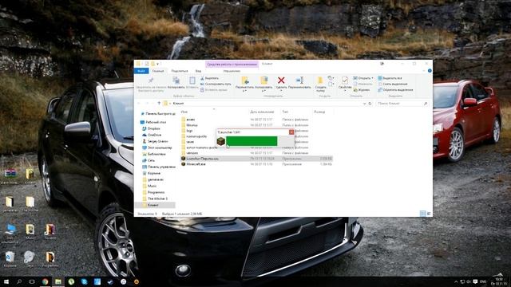
Task: Expand the address bar history dropdown
Action: point(364,104)
